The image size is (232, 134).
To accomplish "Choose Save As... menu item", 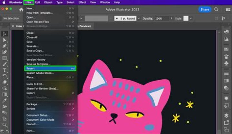I will [x=50, y=46].
